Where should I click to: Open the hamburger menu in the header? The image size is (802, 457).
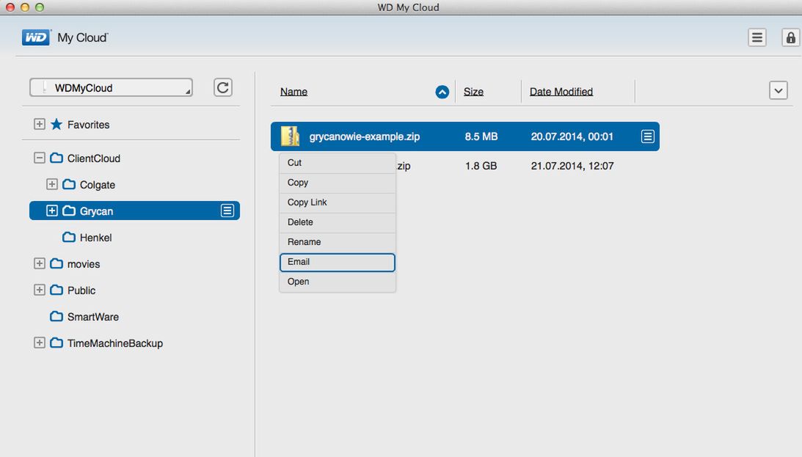pyautogui.click(x=757, y=37)
